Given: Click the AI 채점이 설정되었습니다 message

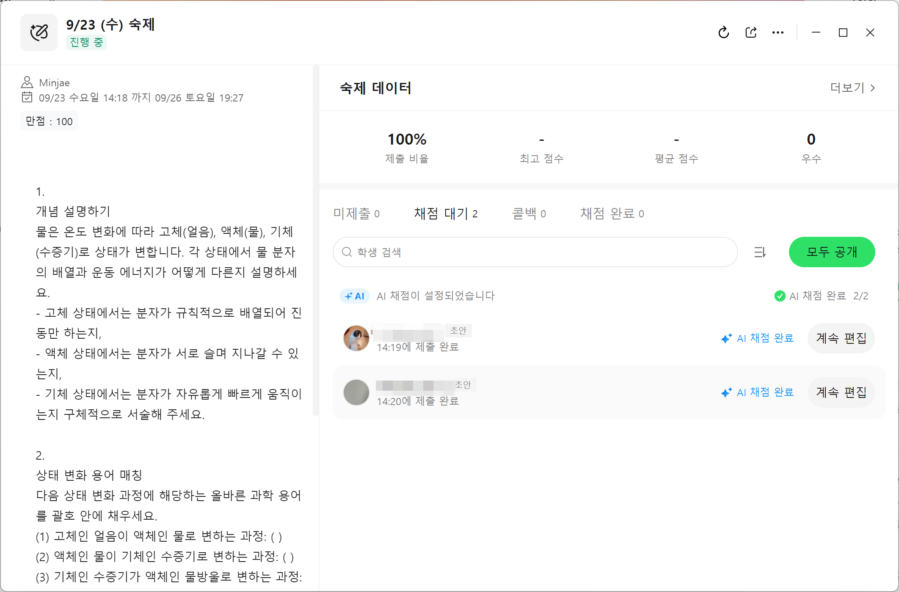Looking at the screenshot, I should [436, 296].
